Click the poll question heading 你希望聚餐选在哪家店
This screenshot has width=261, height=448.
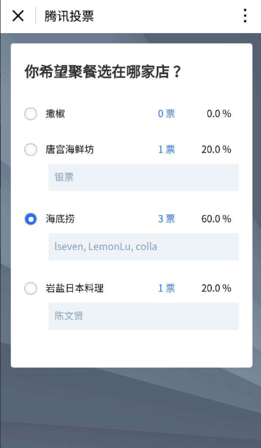[103, 72]
